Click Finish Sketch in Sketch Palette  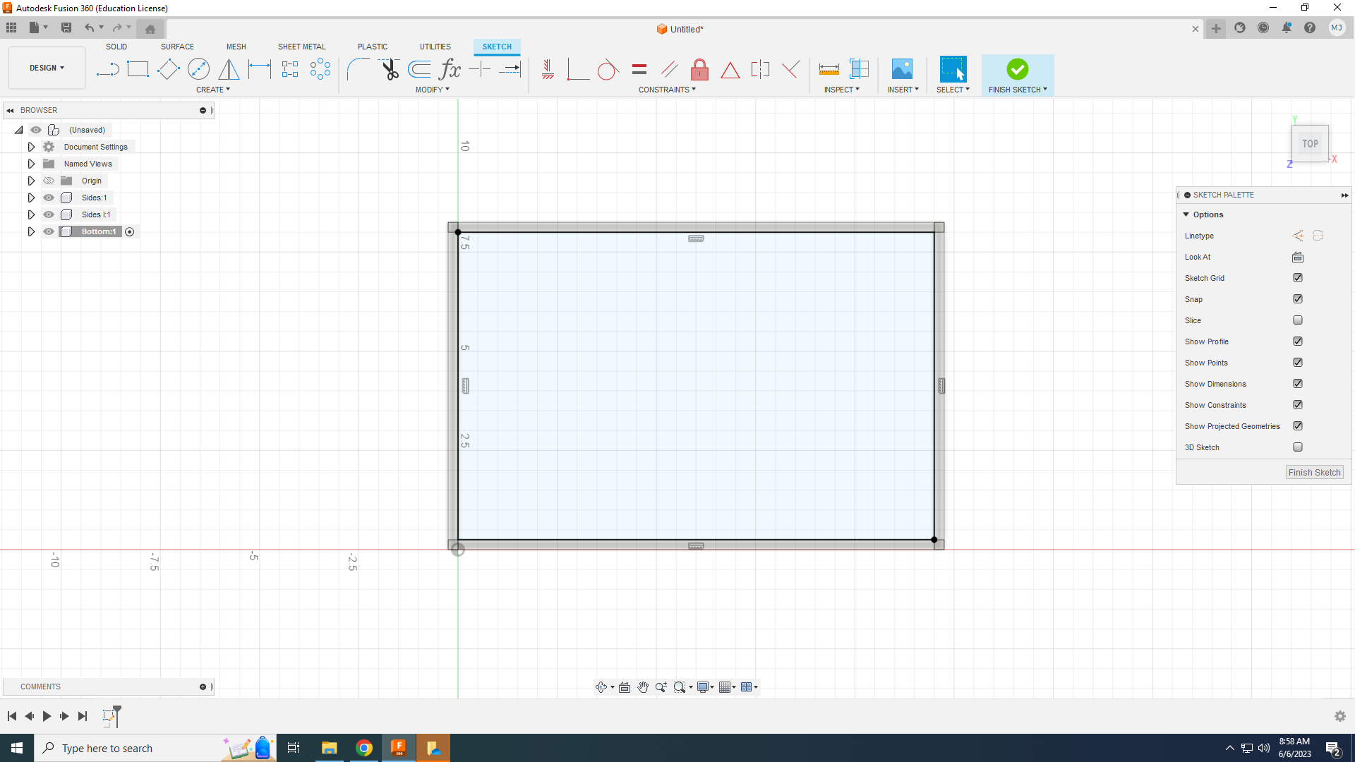pos(1314,472)
